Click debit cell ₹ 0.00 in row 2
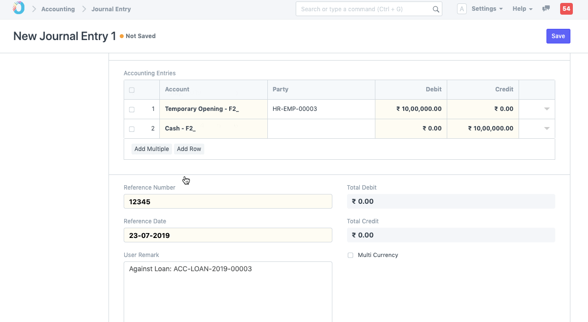The image size is (588, 322). 411,129
